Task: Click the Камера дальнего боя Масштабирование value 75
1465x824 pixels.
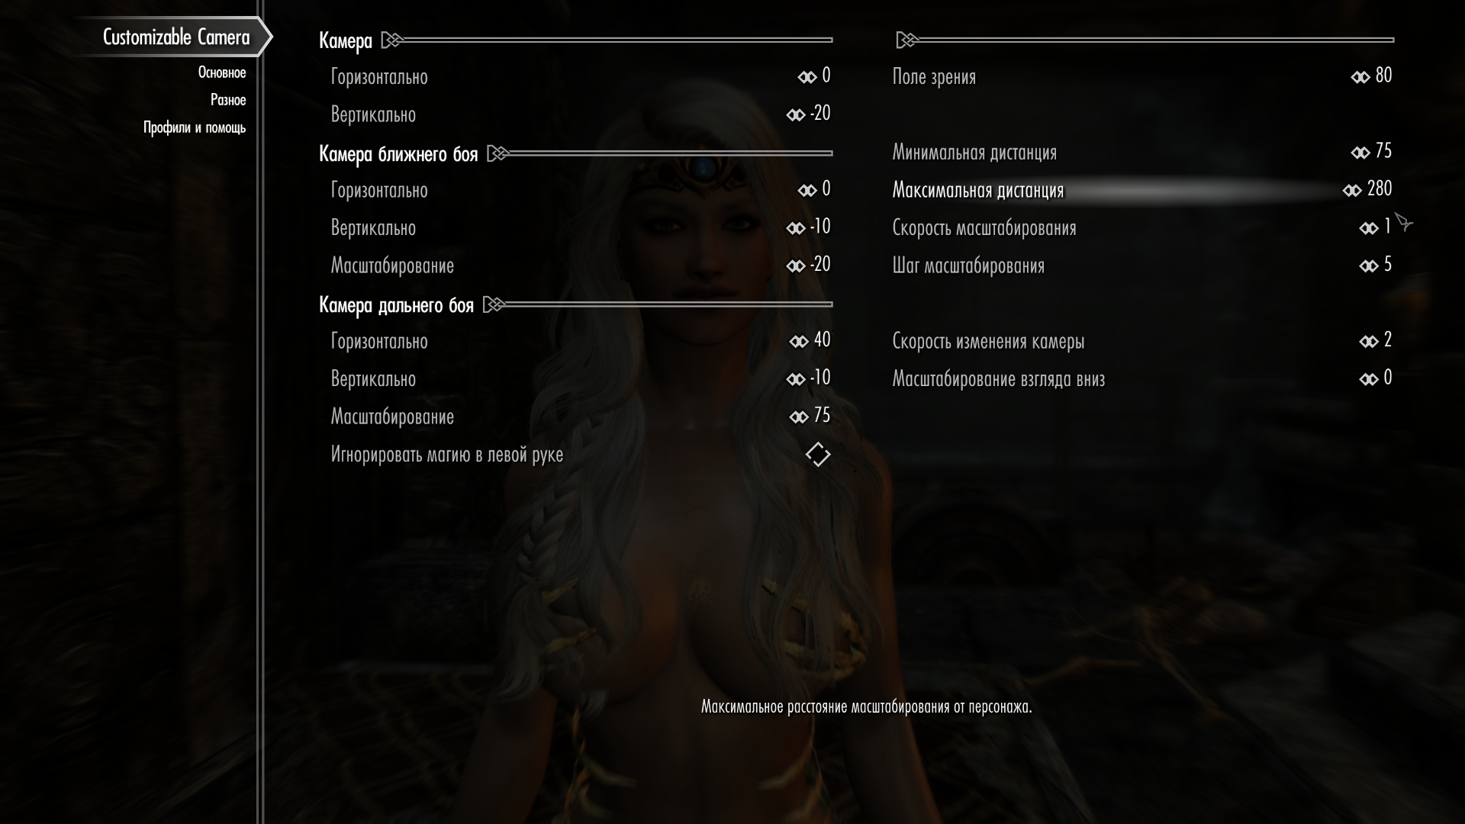Action: (x=822, y=416)
